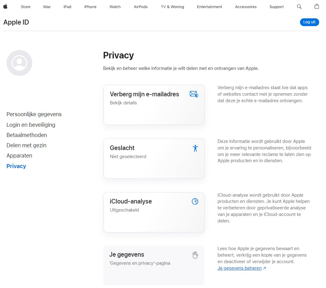Open the search magnifier icon
Image resolution: width=326 pixels, height=288 pixels.
point(299,7)
